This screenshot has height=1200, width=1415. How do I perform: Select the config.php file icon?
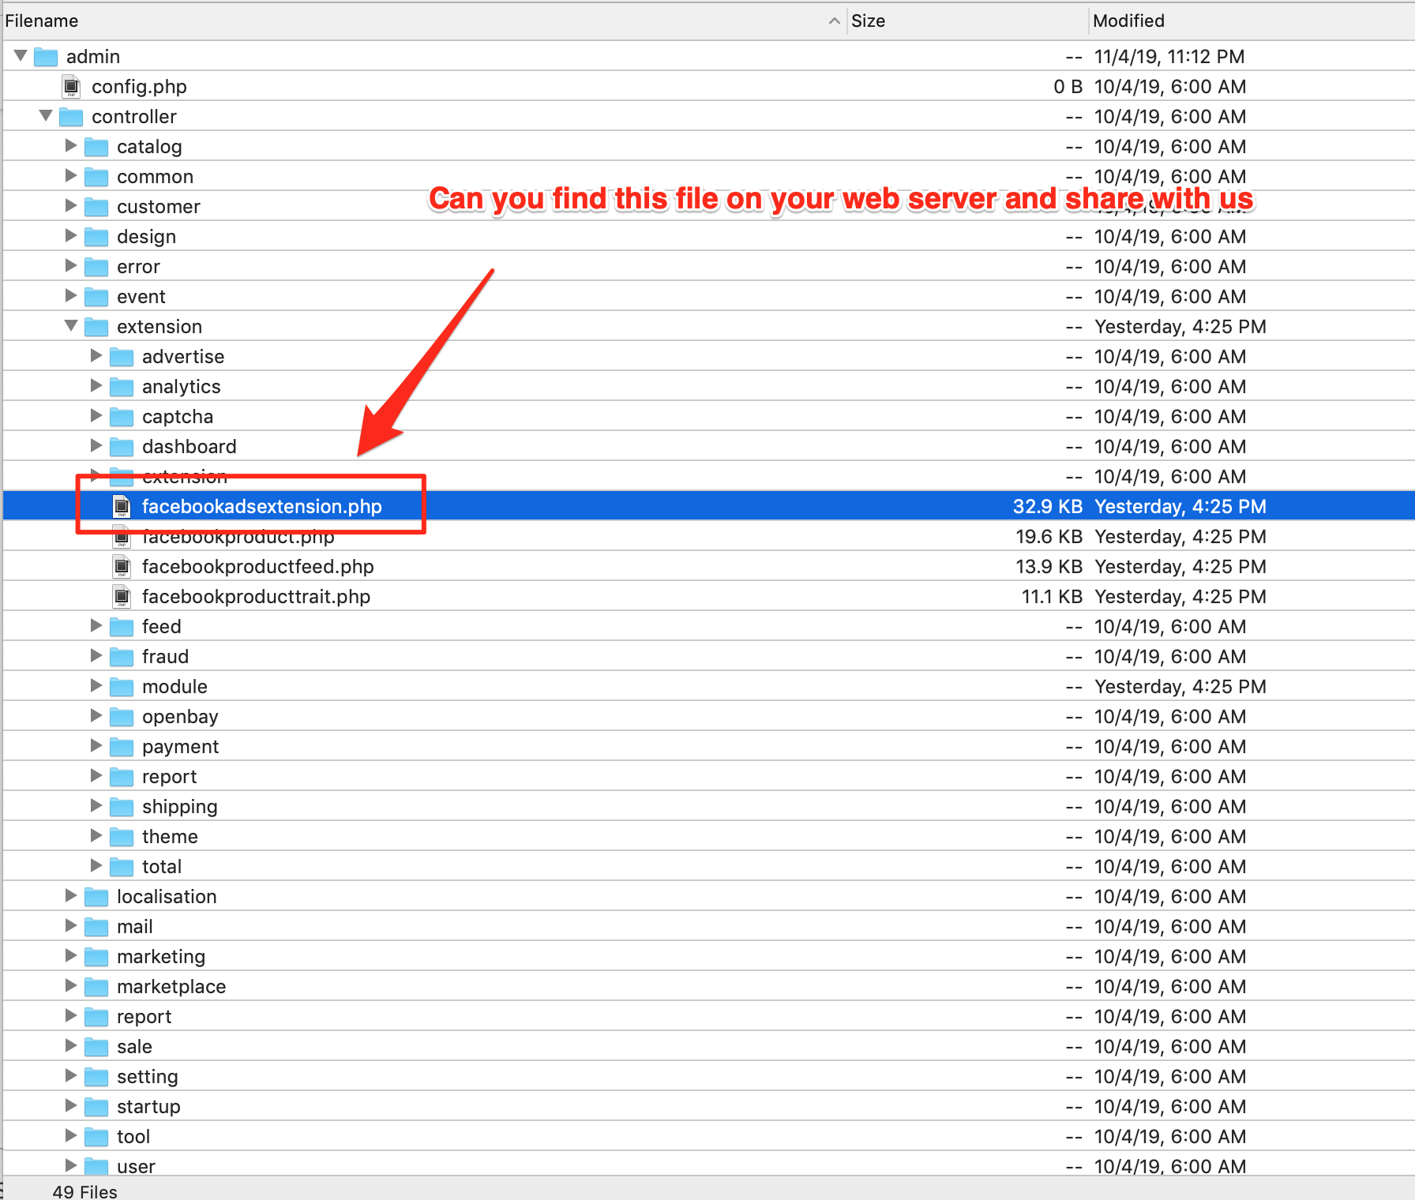coord(72,86)
